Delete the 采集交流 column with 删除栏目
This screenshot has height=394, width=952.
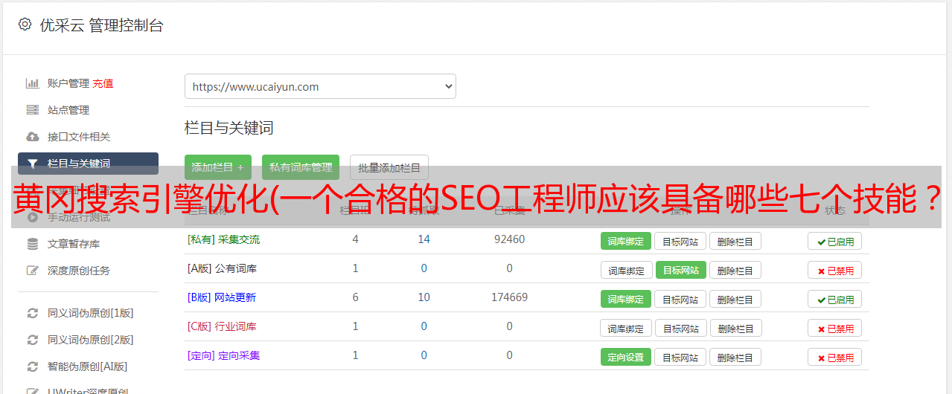point(735,241)
